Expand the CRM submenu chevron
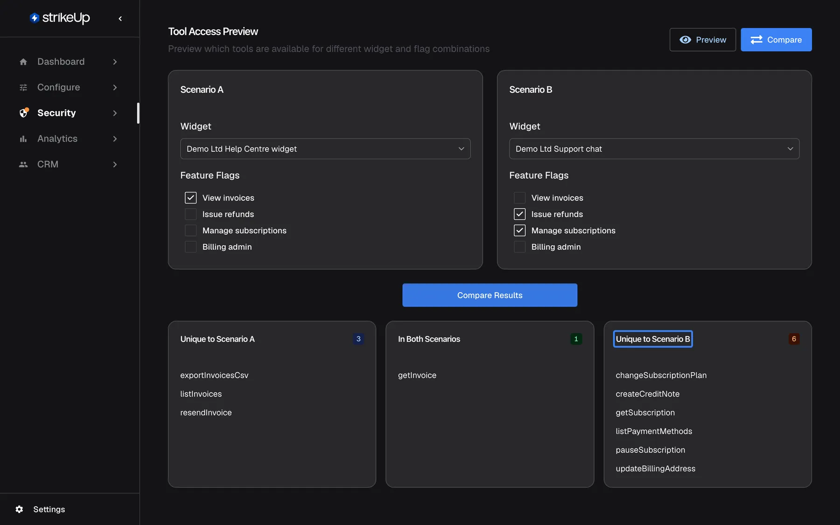The height and width of the screenshot is (525, 840). pyautogui.click(x=115, y=164)
